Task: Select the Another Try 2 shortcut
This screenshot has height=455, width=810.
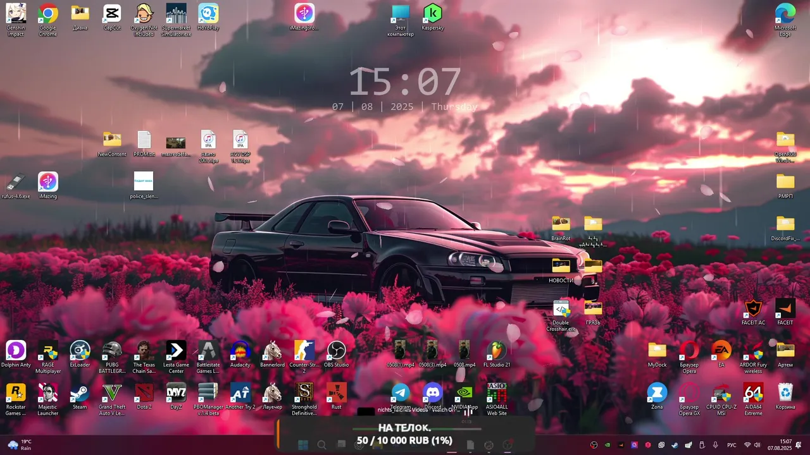Action: click(x=240, y=392)
